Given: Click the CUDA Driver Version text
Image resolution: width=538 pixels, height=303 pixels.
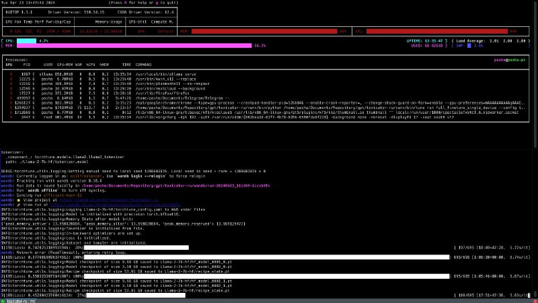Looking at the screenshot, I should coord(145,12).
